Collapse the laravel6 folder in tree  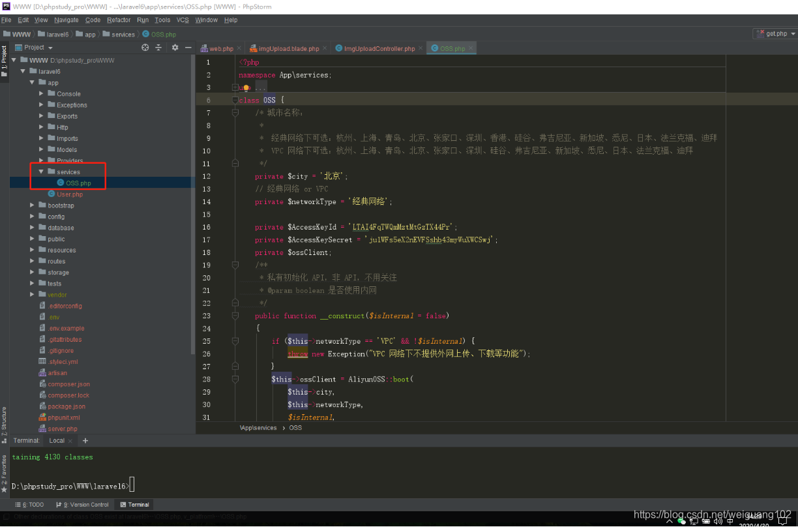(24, 72)
